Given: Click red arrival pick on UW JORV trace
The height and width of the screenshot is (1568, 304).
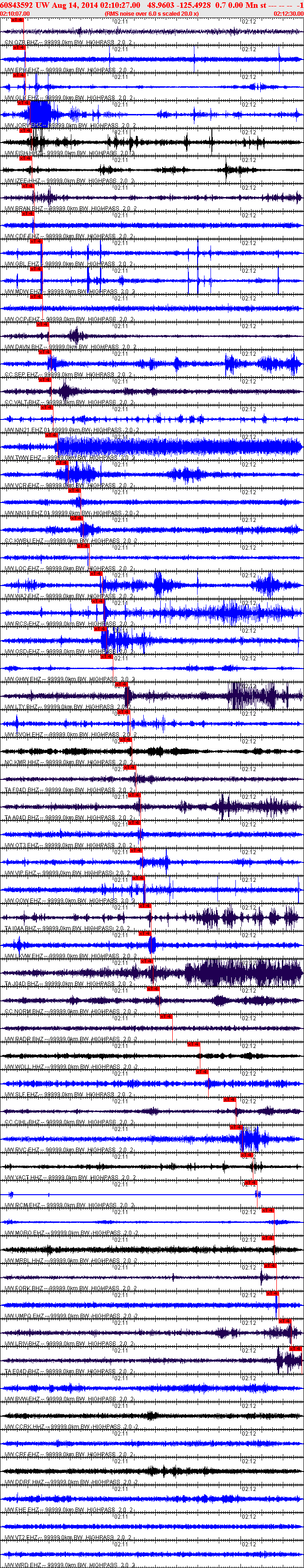Looking at the screenshot, I should [x=24, y=103].
